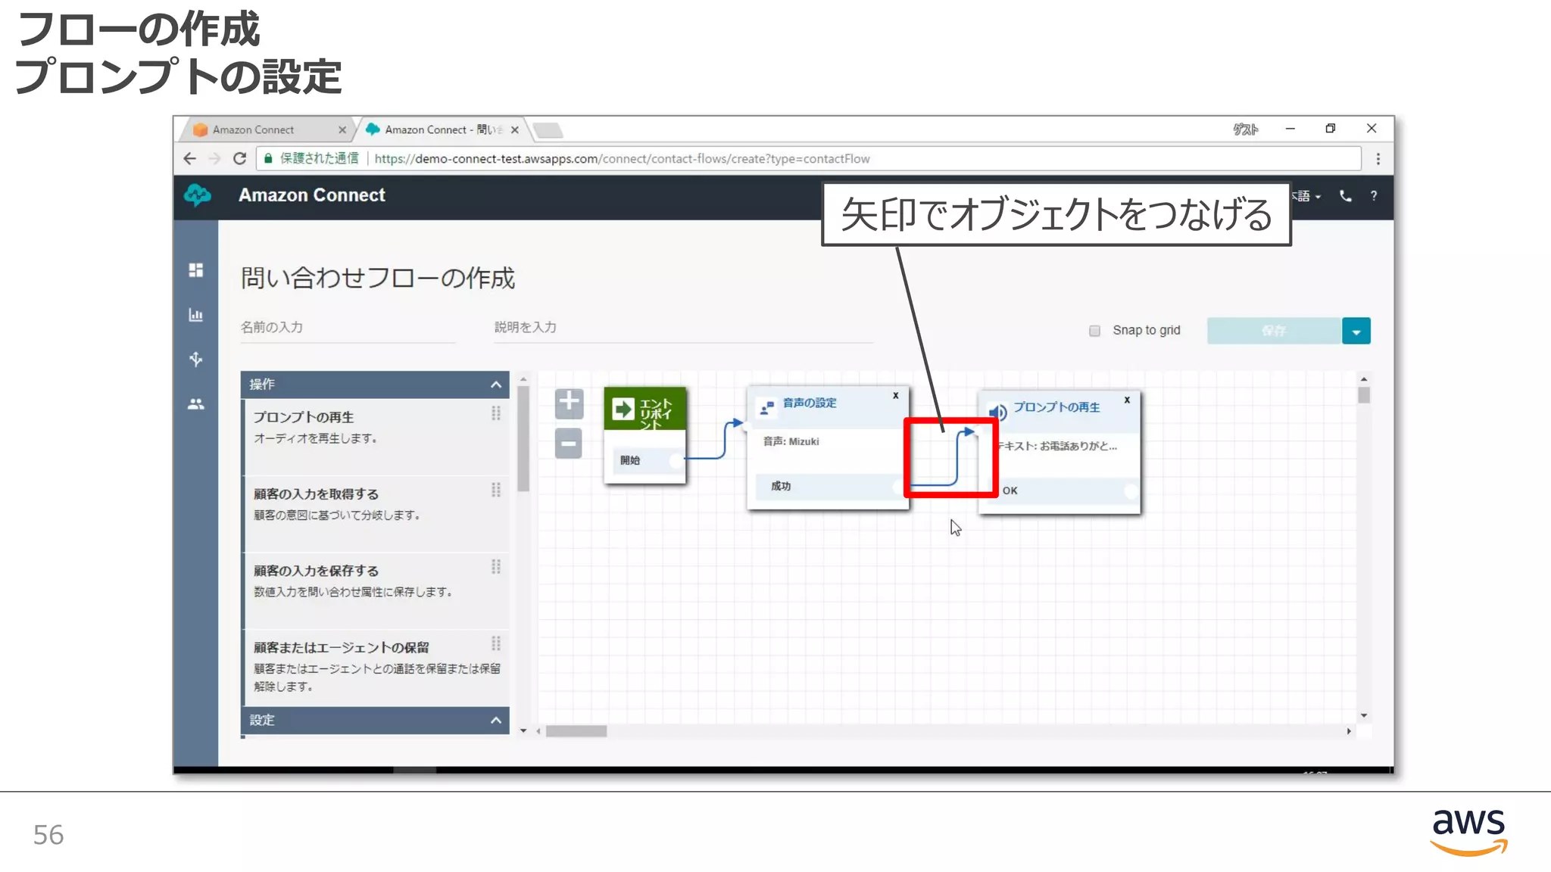Reload the page with refresh icon
The image size is (1551, 872).
pos(240,159)
